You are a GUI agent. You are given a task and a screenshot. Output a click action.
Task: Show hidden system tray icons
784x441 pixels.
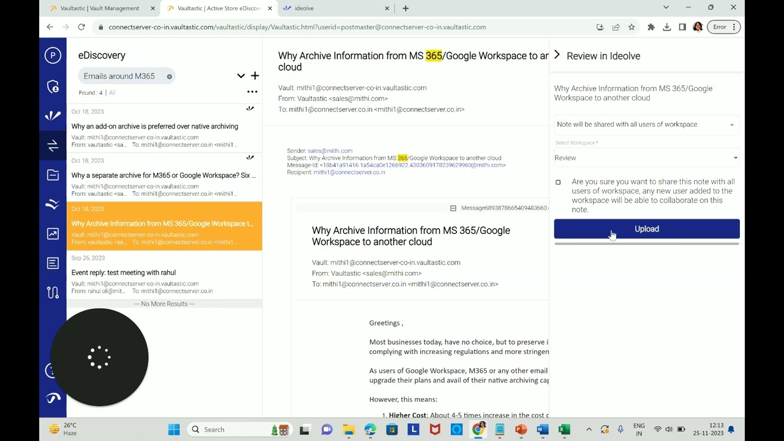pyautogui.click(x=589, y=429)
